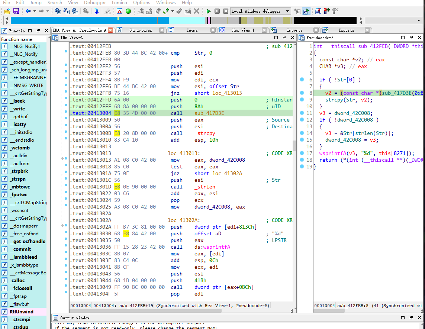Click the add breakpoint icon
The width and height of the screenshot is (425, 329).
tap(326, 11)
